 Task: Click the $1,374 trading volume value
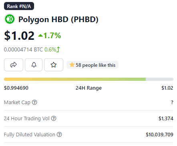click(x=166, y=119)
